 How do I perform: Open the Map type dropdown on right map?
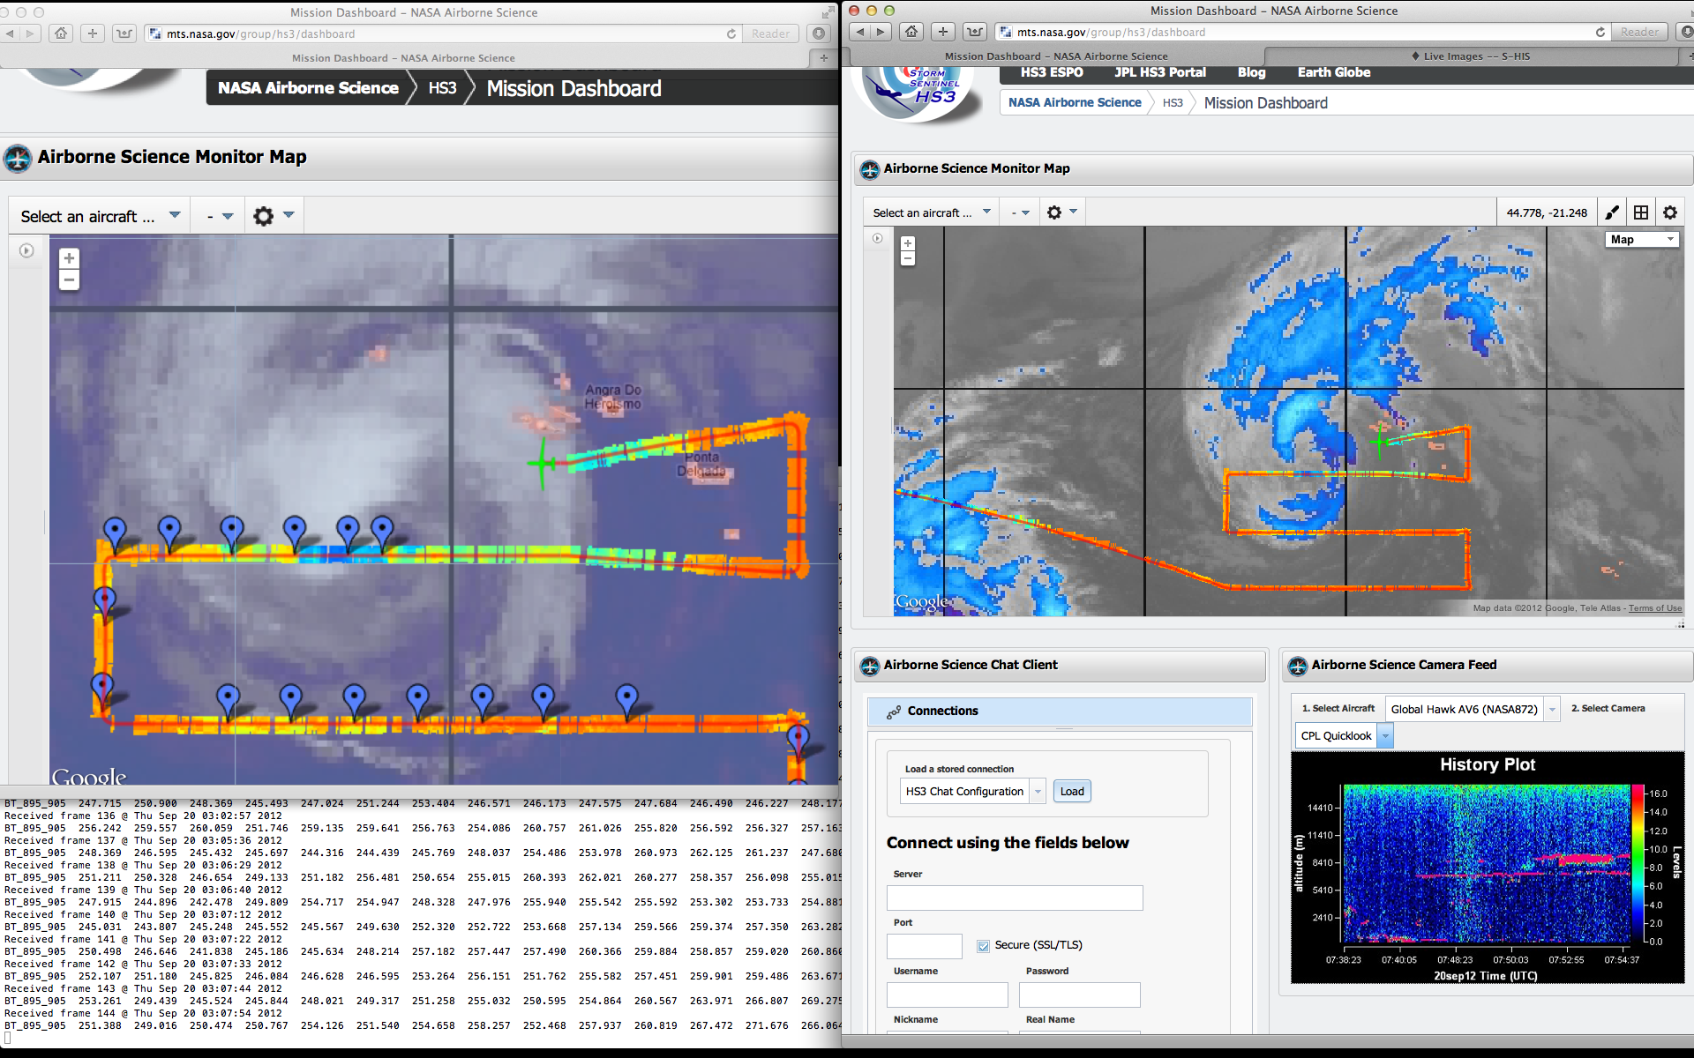point(1641,240)
